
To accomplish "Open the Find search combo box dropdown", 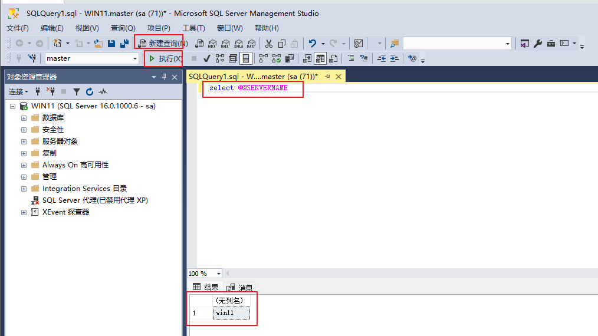I will [x=507, y=44].
